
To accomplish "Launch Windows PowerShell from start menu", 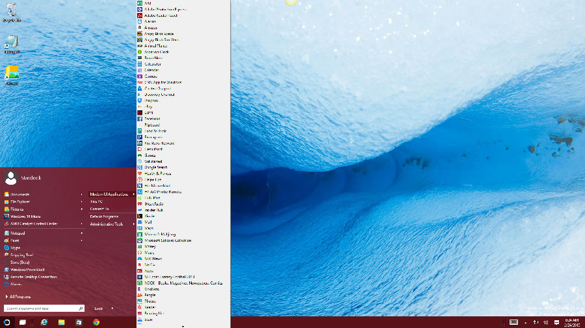I will (27, 269).
